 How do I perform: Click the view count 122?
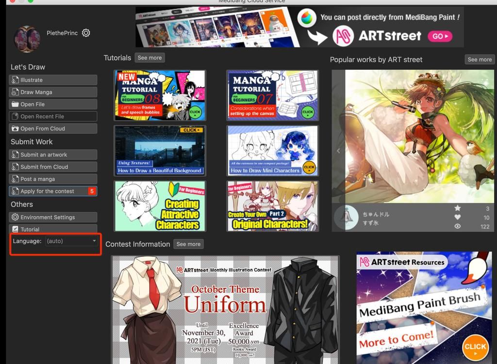pos(485,227)
